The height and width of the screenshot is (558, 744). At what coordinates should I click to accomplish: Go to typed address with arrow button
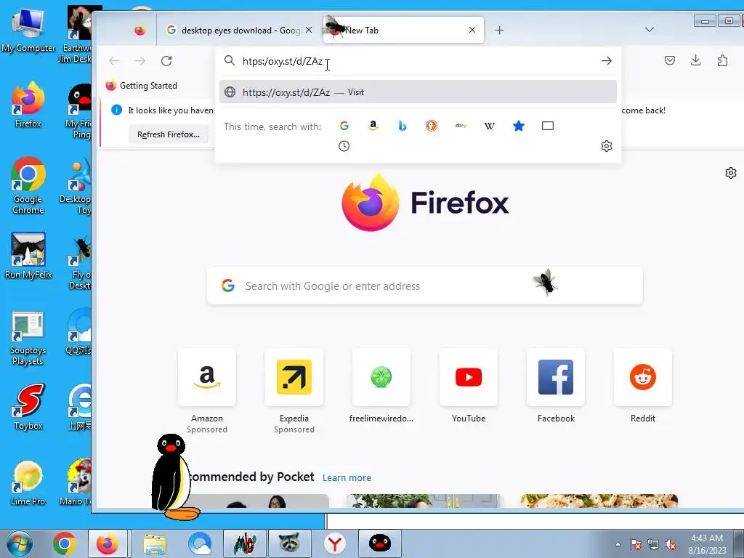point(607,61)
